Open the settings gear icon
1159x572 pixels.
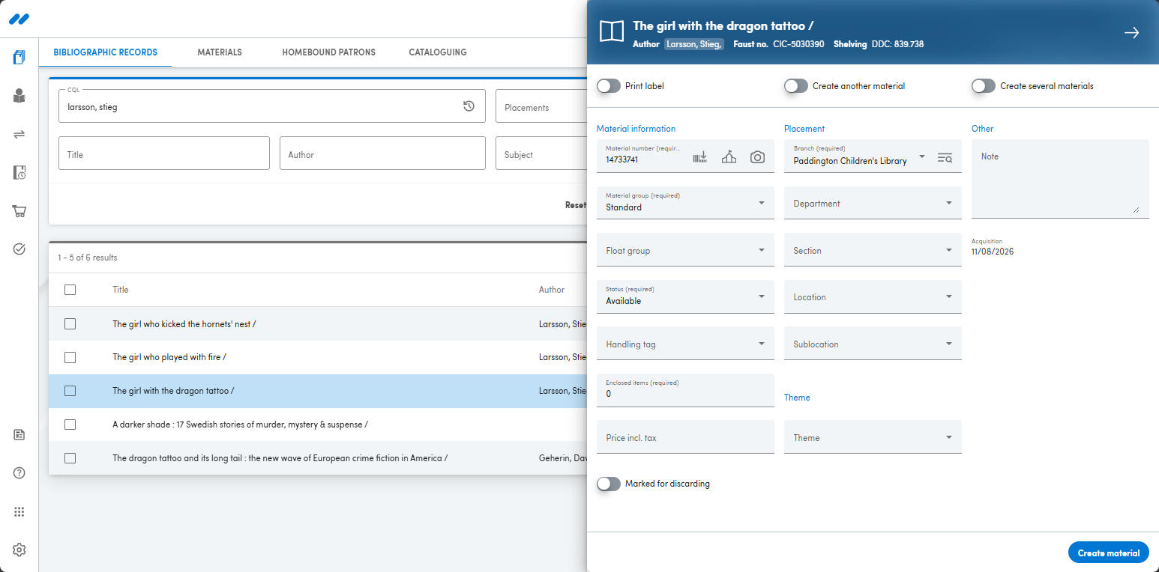coord(19,550)
